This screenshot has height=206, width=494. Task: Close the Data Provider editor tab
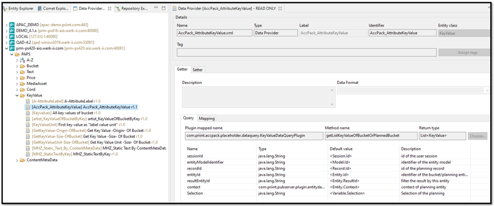[280, 7]
